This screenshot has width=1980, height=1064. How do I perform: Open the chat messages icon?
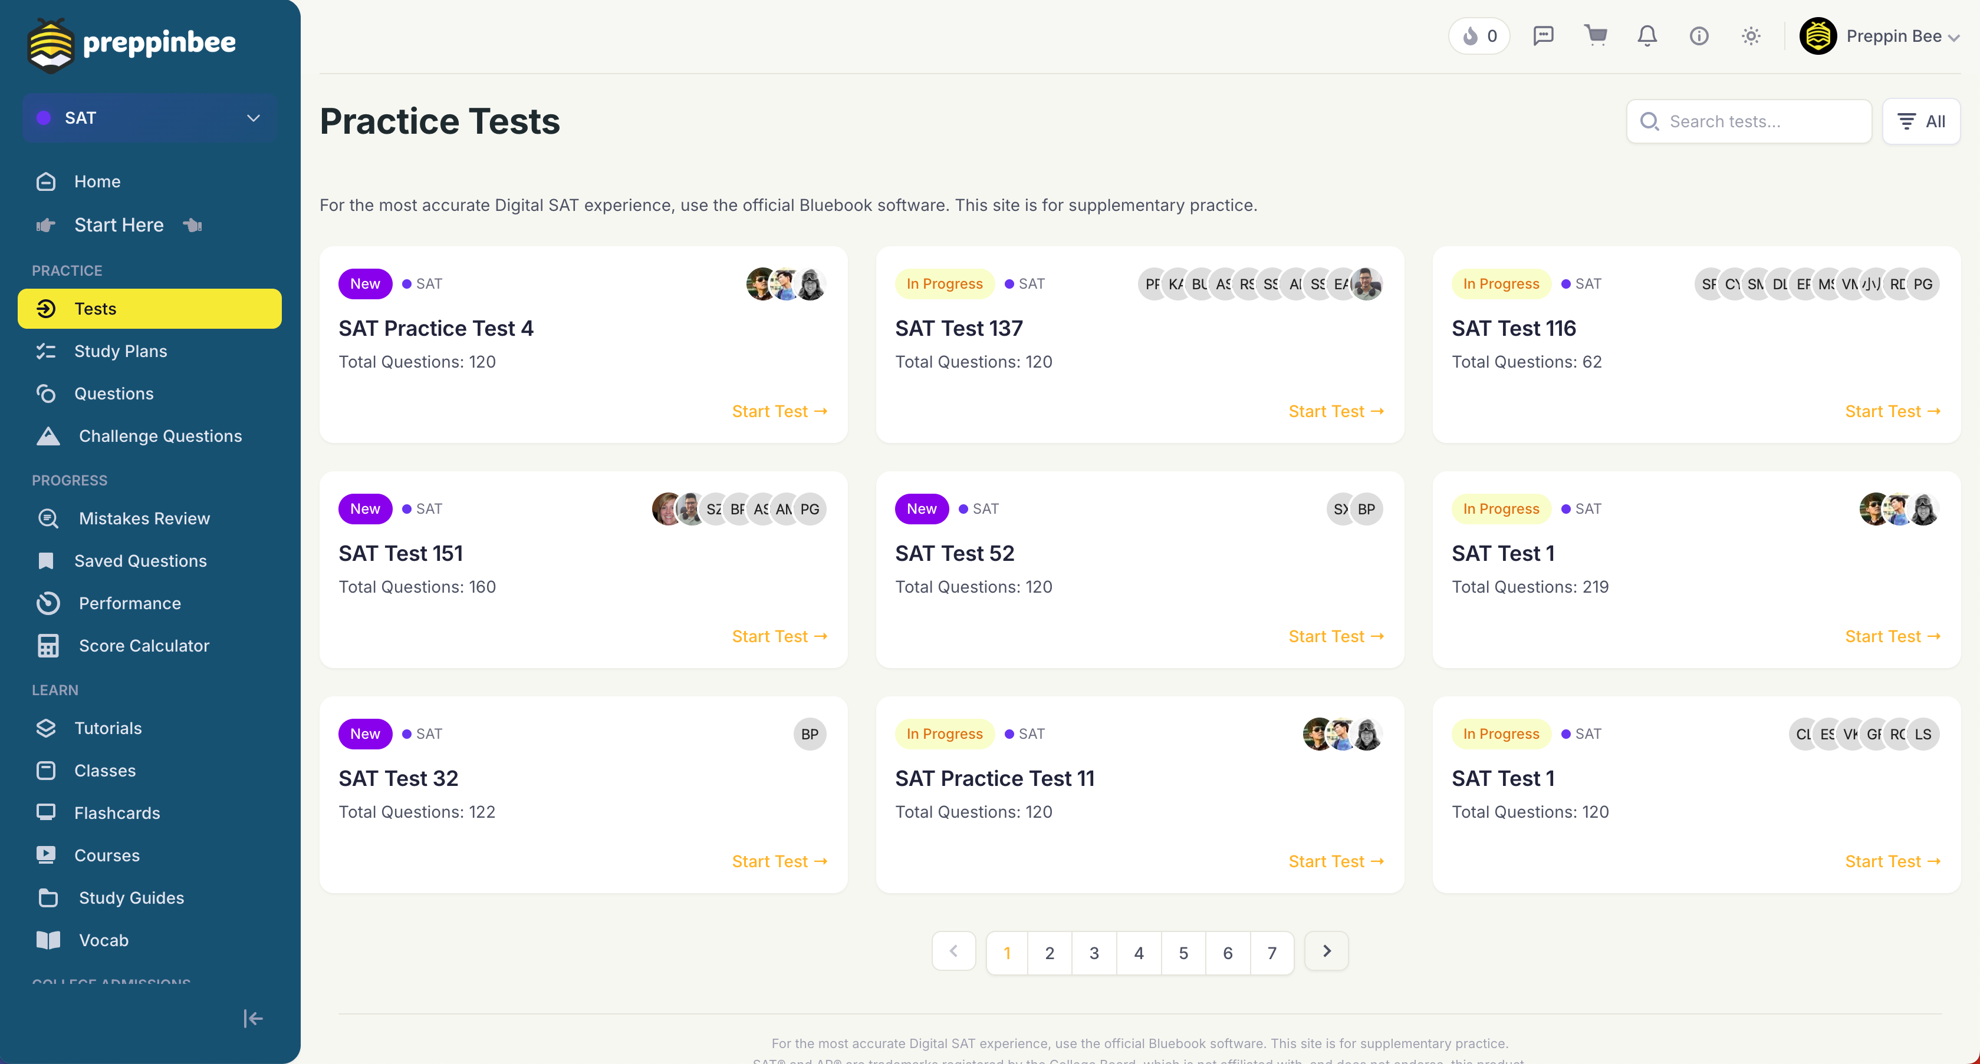[x=1544, y=36]
